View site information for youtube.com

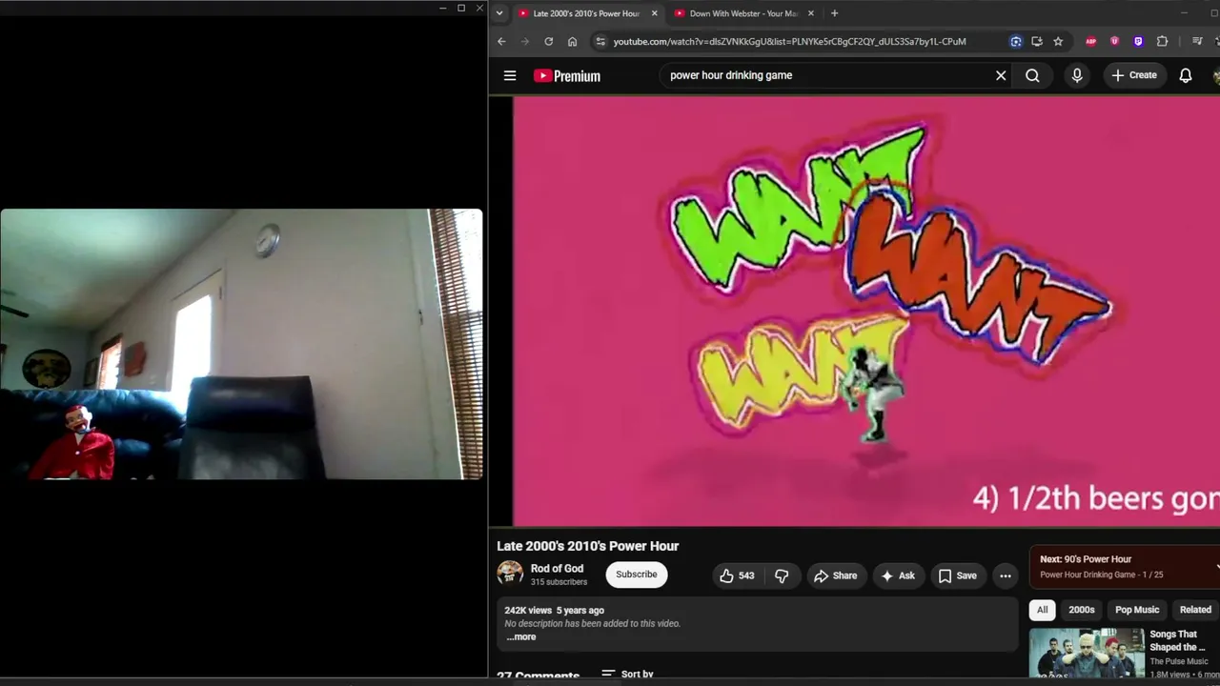coord(600,41)
